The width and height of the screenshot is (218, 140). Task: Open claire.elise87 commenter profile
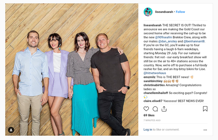point(153,101)
